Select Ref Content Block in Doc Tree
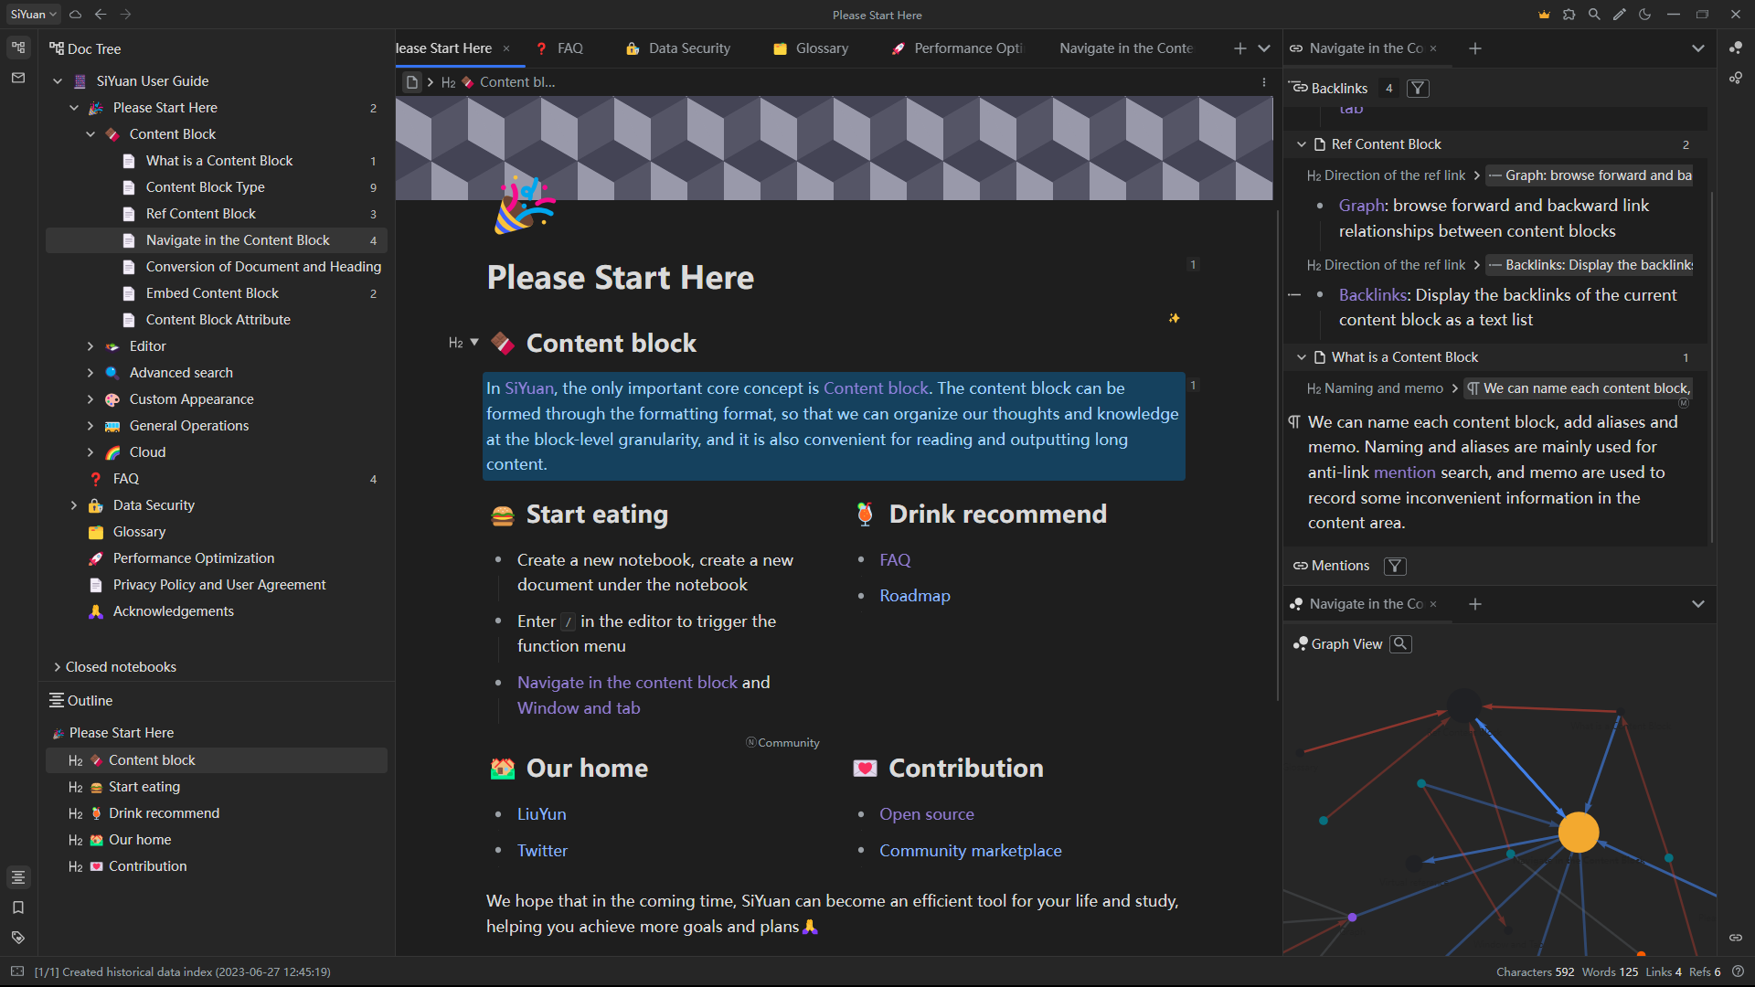Viewport: 1755px width, 987px height. [201, 214]
